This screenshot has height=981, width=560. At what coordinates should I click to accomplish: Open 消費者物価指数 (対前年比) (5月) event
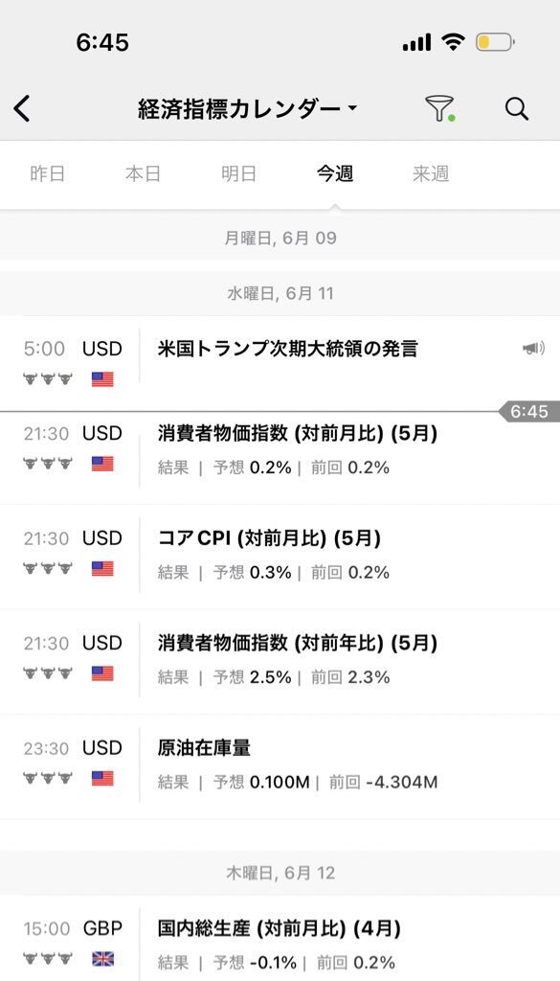[x=280, y=662]
